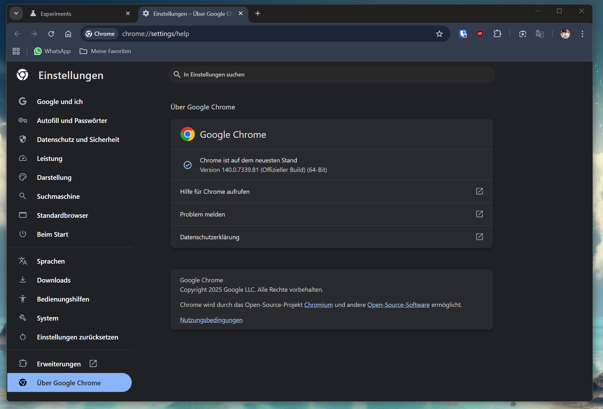The width and height of the screenshot is (603, 409).
Task: Click the screenshot capture toolbar icon
Action: pyautogui.click(x=522, y=34)
